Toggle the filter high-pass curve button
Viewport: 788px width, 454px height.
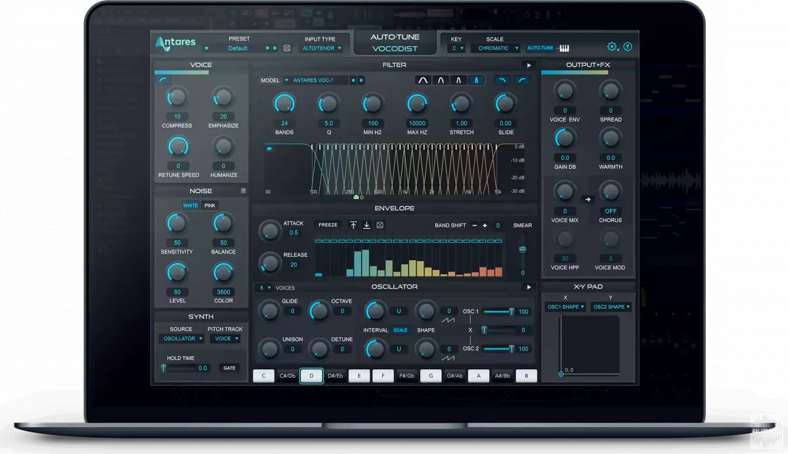tap(523, 80)
